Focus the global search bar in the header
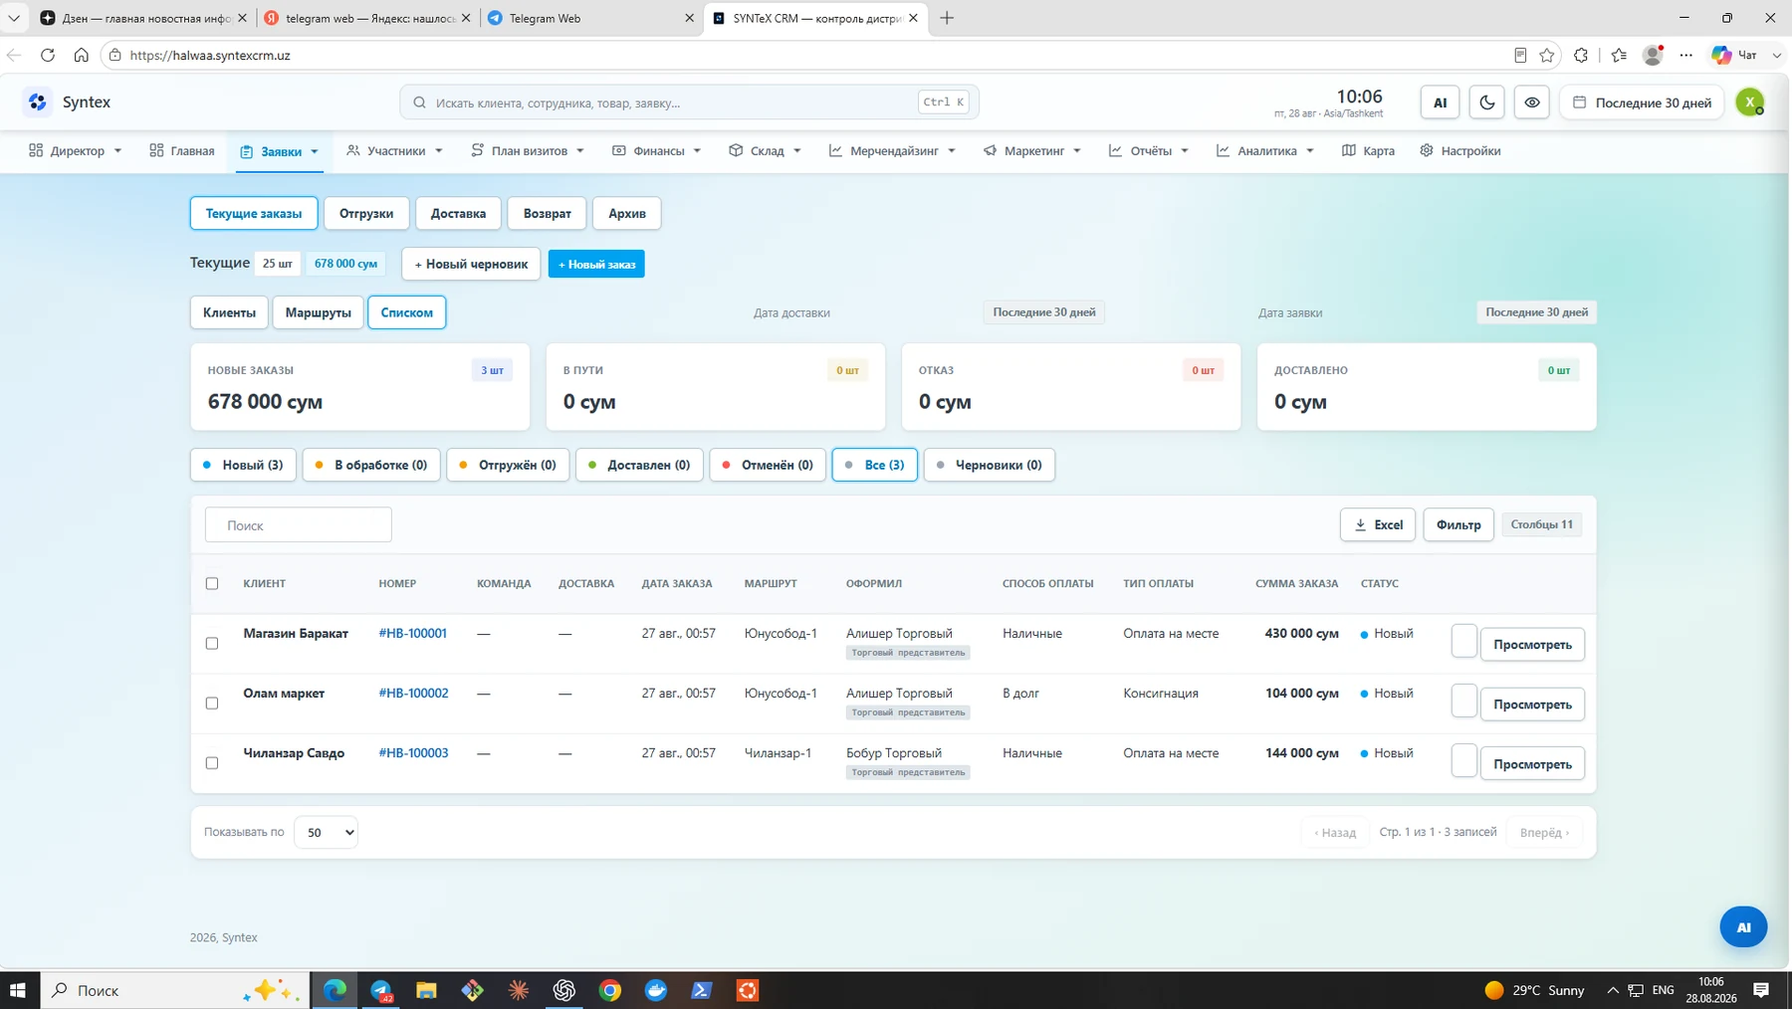The image size is (1792, 1009). (689, 101)
